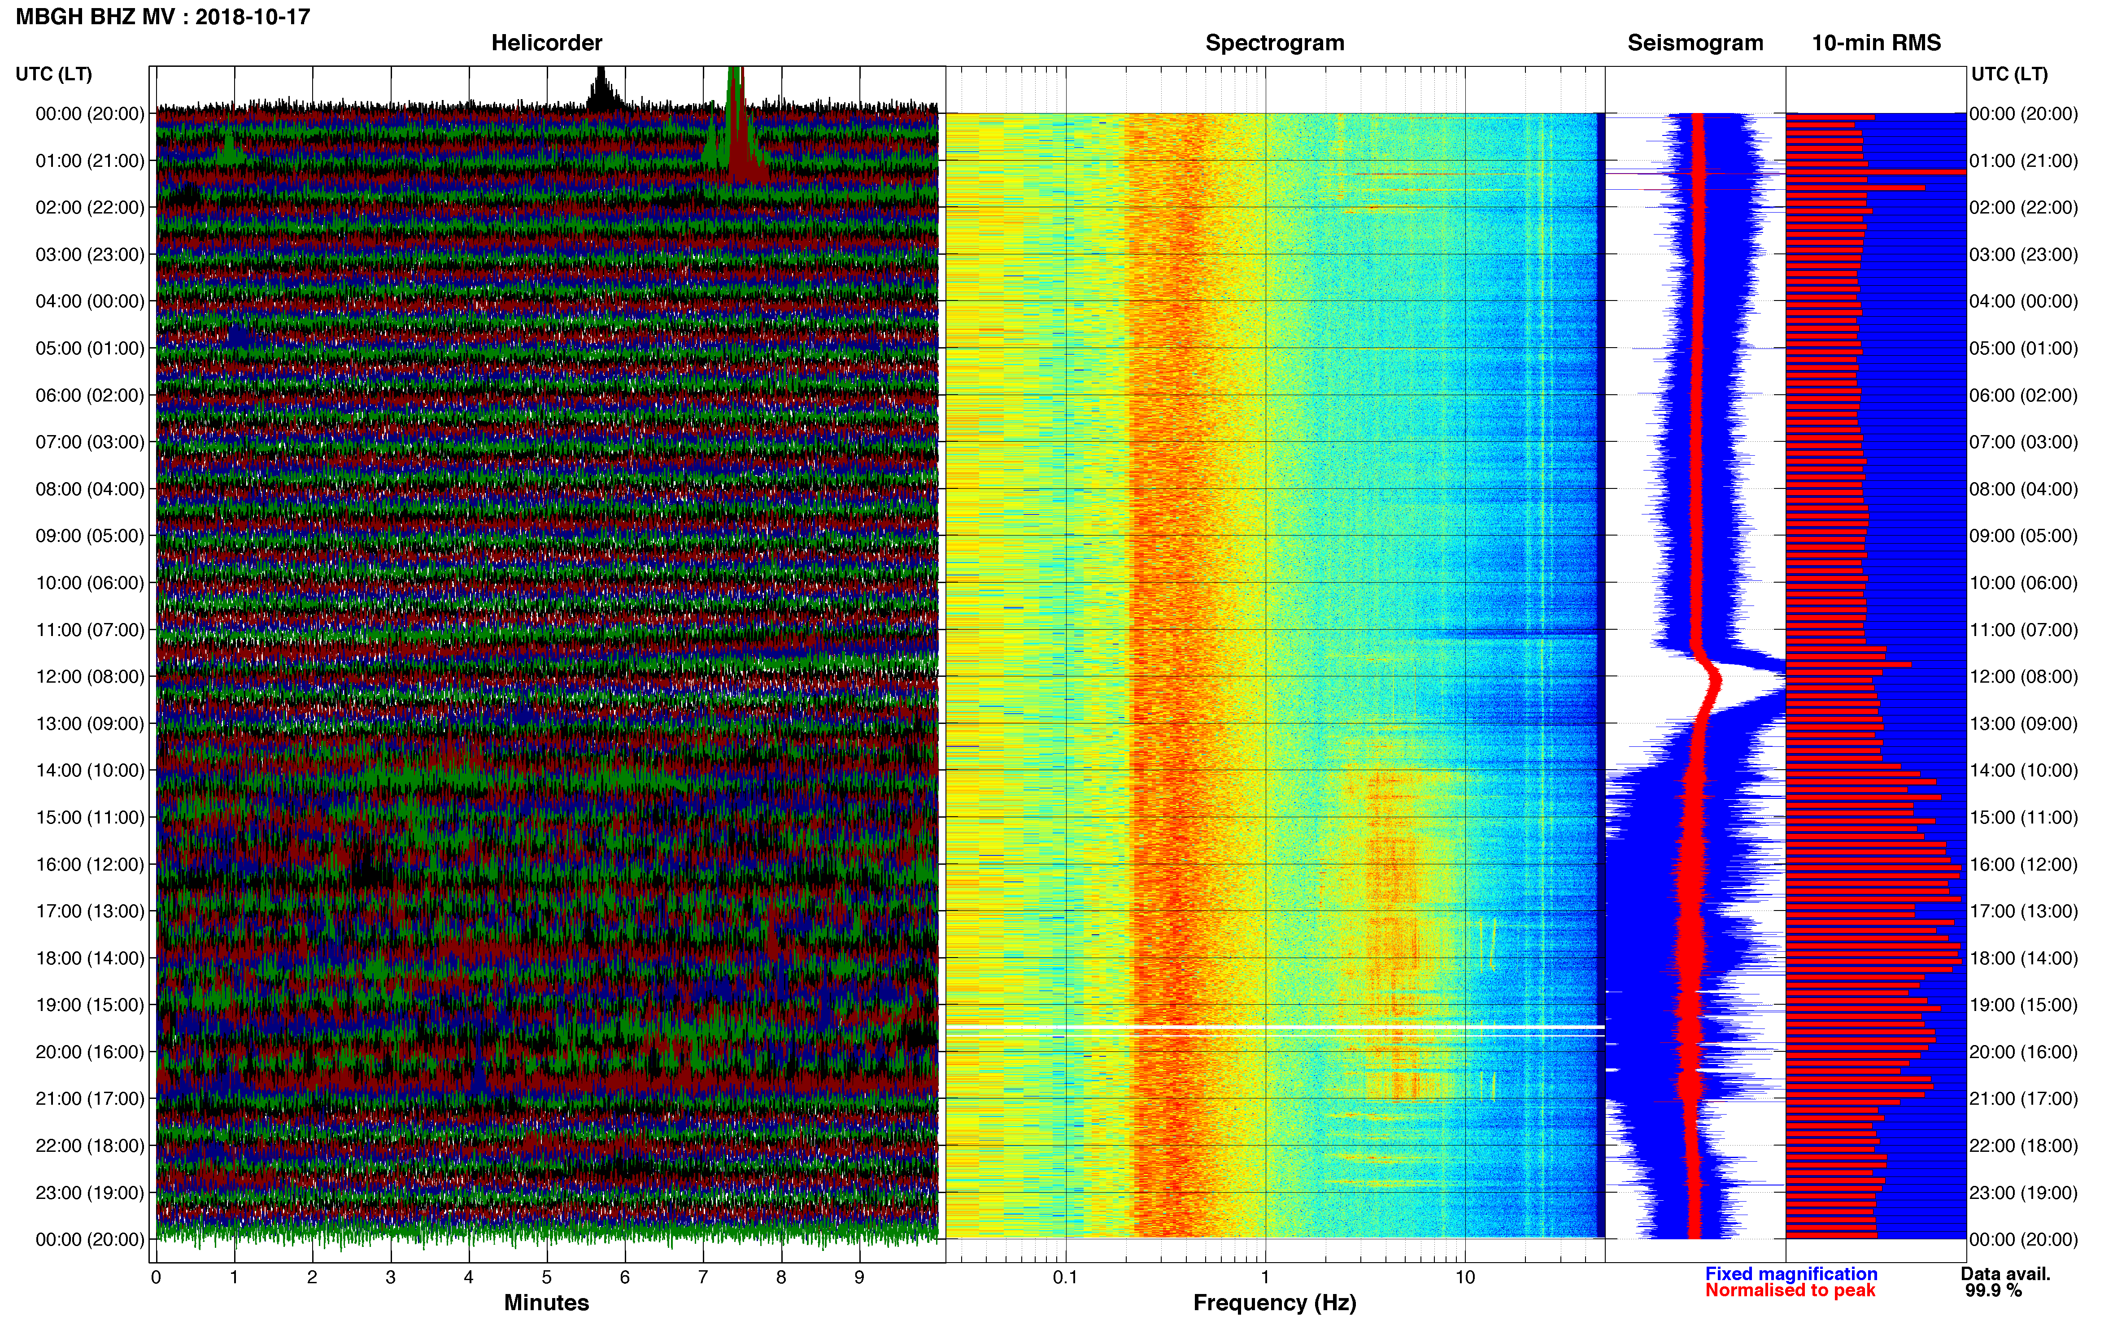Click the 05:00 (01:00) label beside the RMS panel
Image resolution: width=2126 pixels, height=1329 pixels.
click(2024, 348)
